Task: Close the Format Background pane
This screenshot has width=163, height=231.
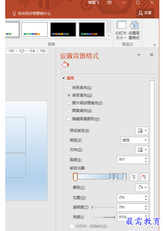Action: tap(151, 55)
